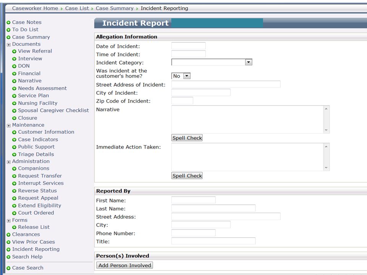Click Immediate Action Taken scrollbar down arrow
Viewport: 367px width, 275px height.
326,168
